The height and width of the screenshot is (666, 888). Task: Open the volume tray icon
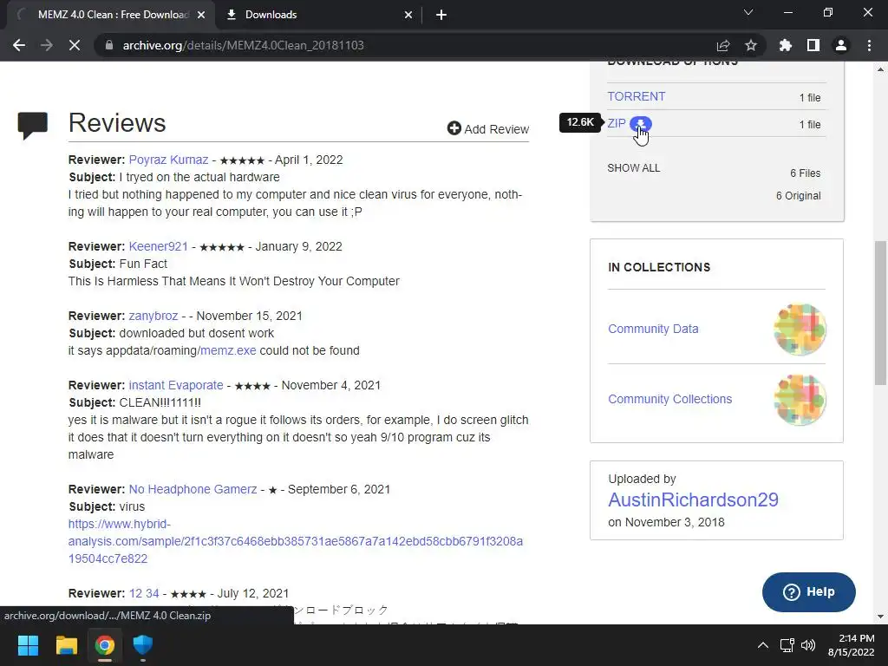pos(808,645)
